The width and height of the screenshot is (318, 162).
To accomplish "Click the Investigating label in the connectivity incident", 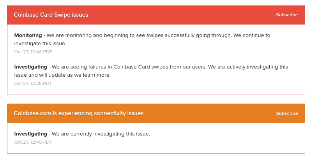I will click(30, 134).
